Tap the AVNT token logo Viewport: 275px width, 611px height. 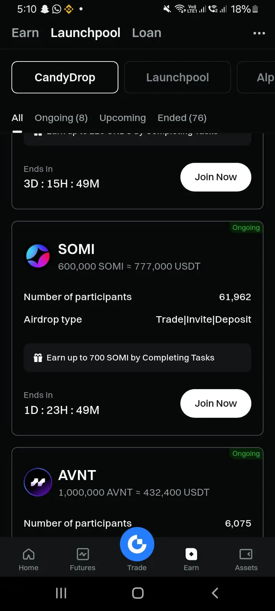[38, 482]
